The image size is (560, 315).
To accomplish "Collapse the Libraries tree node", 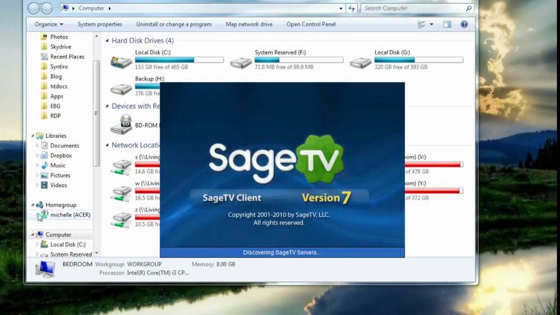I will [x=32, y=136].
